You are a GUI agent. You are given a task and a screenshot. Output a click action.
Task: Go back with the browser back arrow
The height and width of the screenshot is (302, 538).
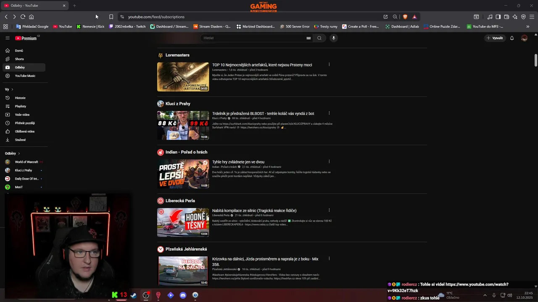(6, 17)
